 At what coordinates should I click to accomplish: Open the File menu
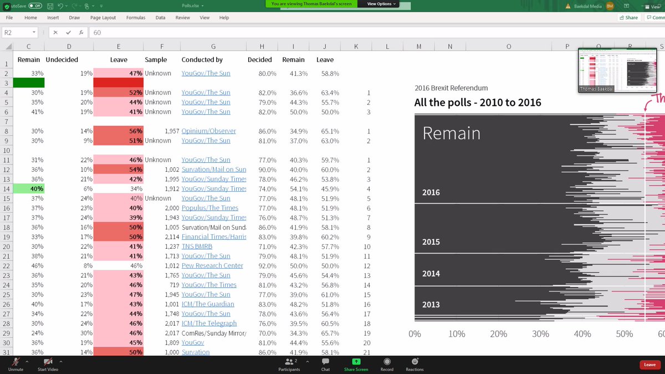pos(9,18)
